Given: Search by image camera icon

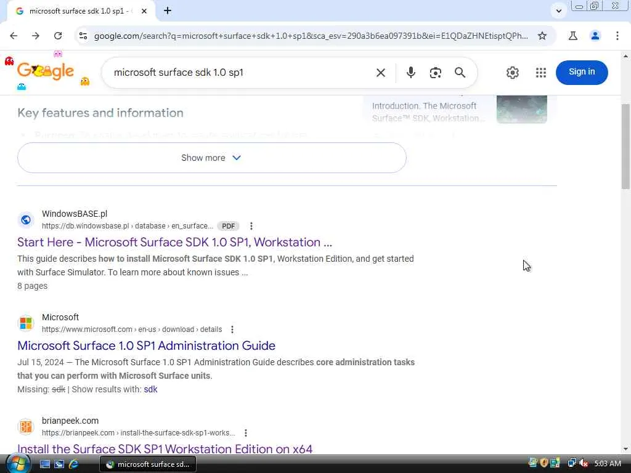Looking at the screenshot, I should click(x=435, y=73).
